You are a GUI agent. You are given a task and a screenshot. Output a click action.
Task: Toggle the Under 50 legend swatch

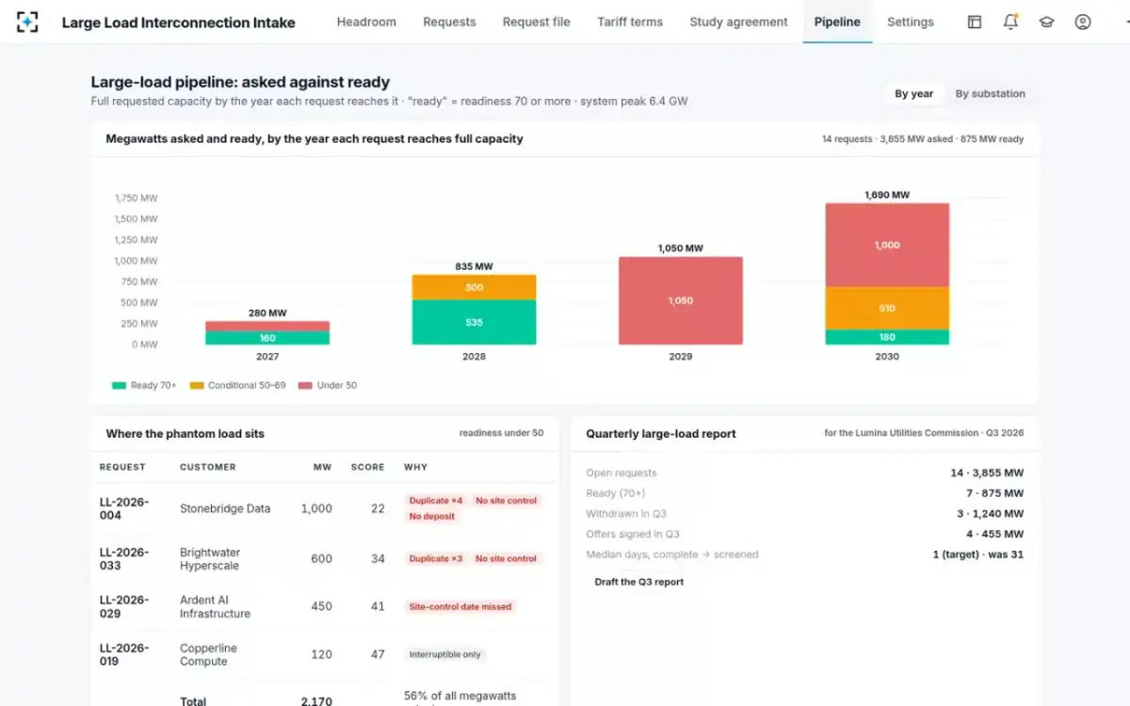point(305,385)
